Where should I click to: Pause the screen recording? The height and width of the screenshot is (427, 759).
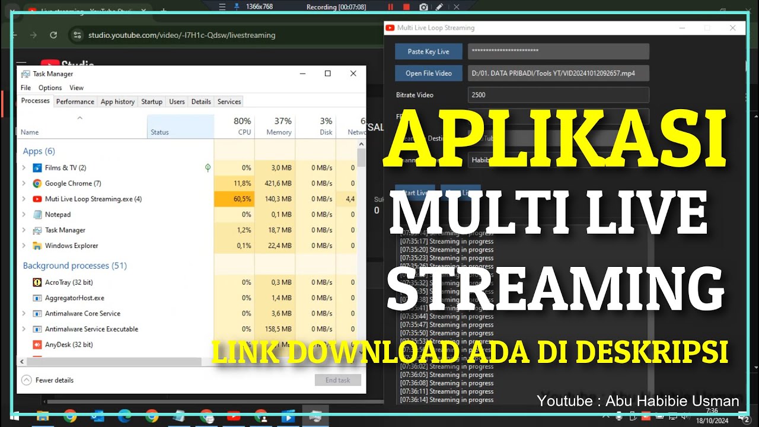pos(390,7)
